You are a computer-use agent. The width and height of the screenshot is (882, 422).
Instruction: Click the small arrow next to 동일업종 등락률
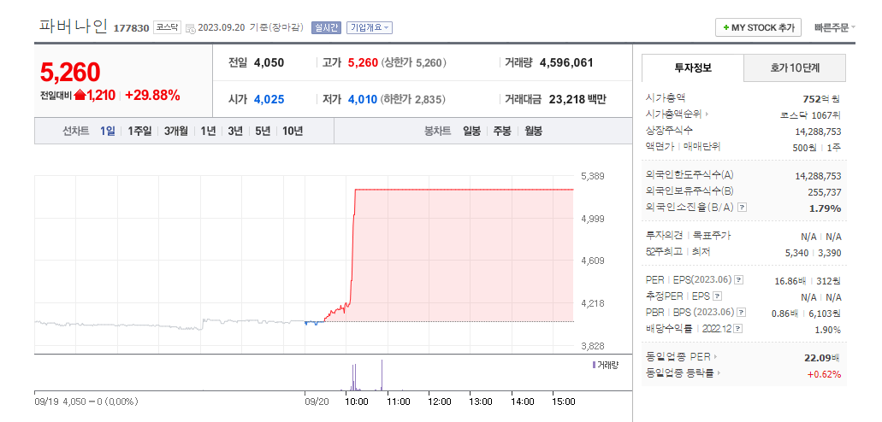point(719,373)
